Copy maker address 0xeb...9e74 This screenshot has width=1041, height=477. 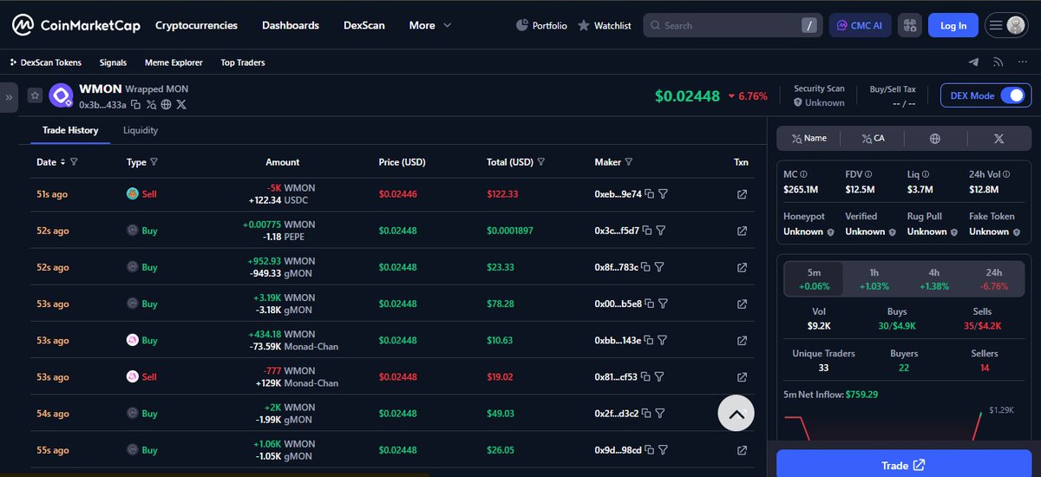coord(649,194)
